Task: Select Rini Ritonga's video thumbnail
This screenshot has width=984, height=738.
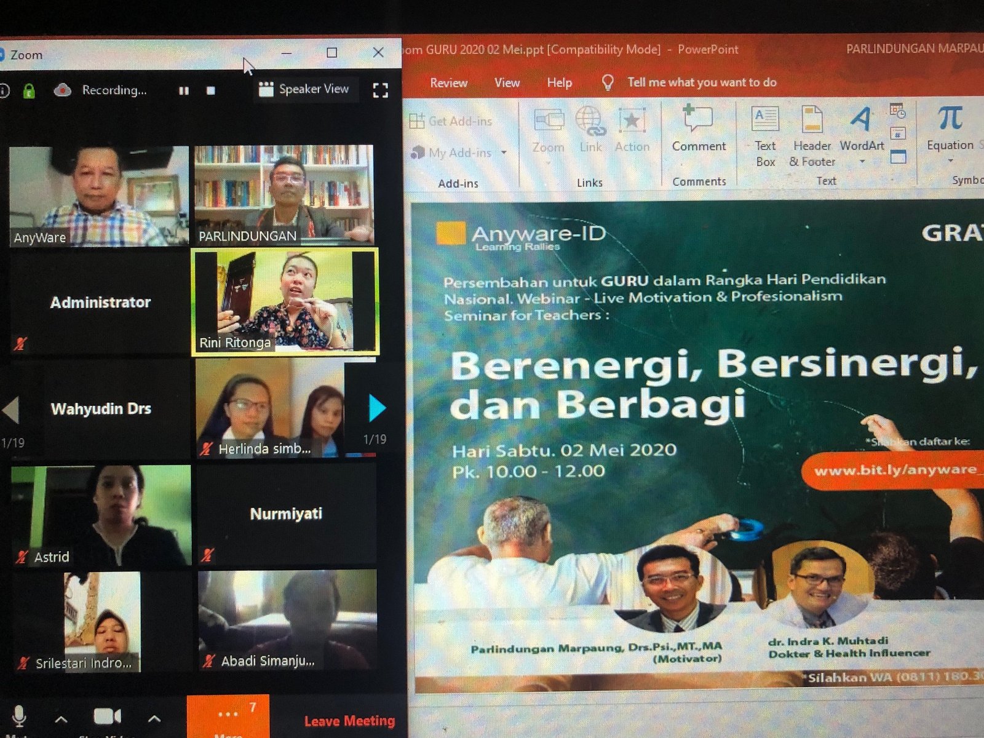Action: [285, 302]
